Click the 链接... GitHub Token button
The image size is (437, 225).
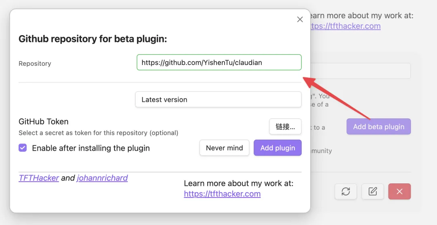pyautogui.click(x=285, y=126)
